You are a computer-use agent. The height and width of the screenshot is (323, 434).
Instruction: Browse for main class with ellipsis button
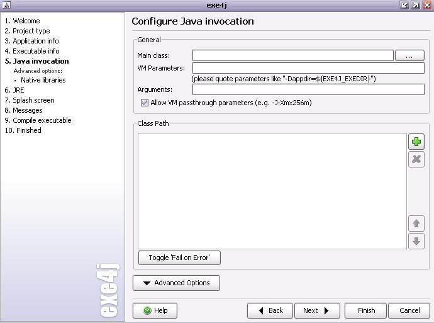click(409, 56)
